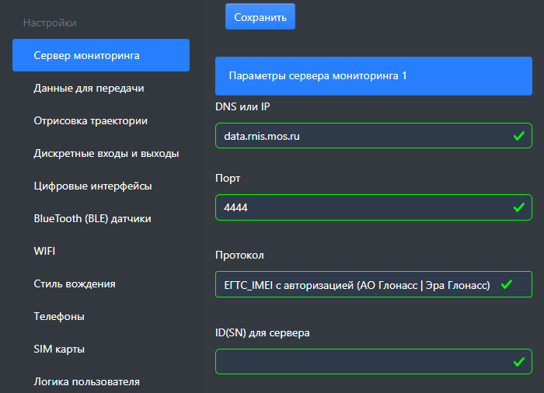Open Стиль вождения settings

[x=75, y=284]
